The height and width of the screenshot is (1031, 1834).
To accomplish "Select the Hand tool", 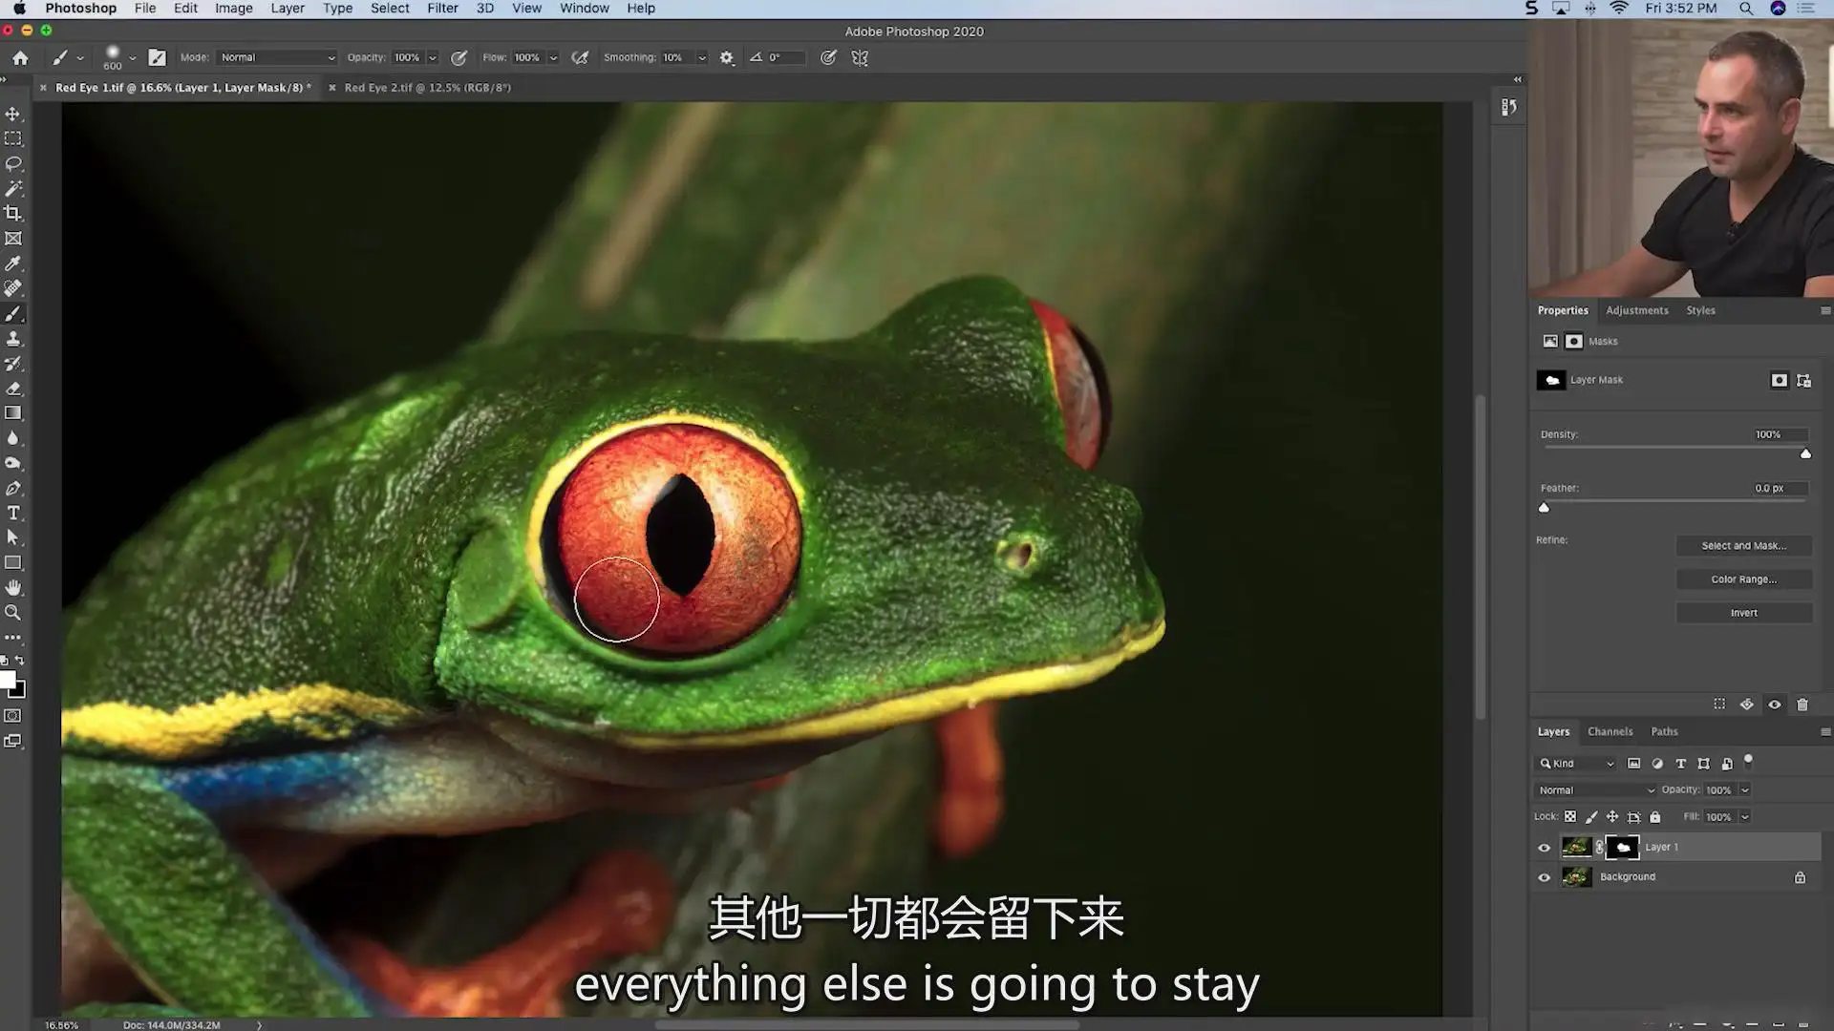I will pos(13,587).
